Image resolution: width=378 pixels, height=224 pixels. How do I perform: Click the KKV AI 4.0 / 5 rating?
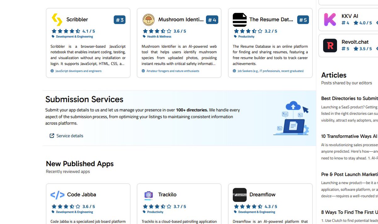click(363, 23)
